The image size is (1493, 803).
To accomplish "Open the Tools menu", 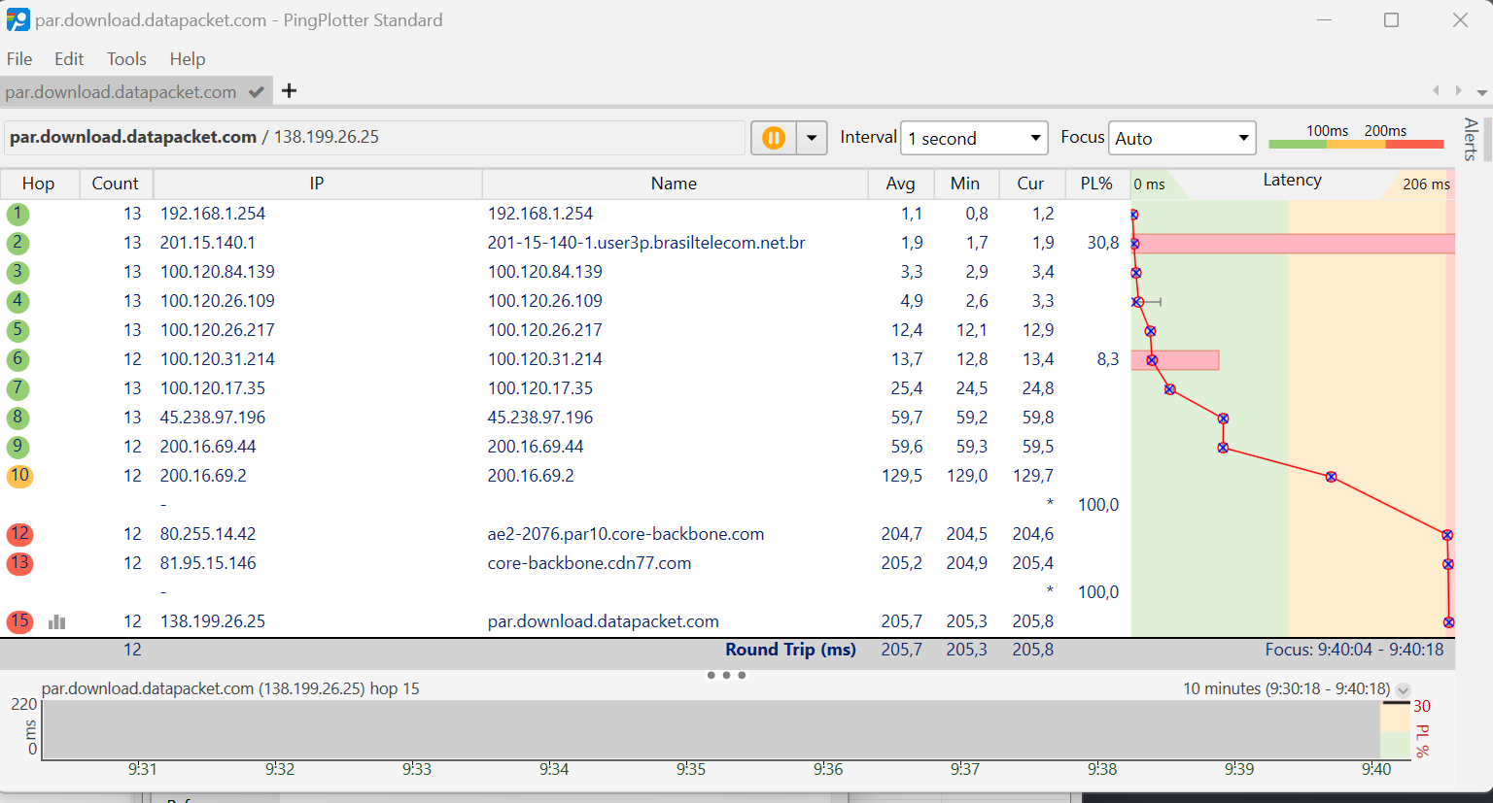I will click(x=126, y=59).
